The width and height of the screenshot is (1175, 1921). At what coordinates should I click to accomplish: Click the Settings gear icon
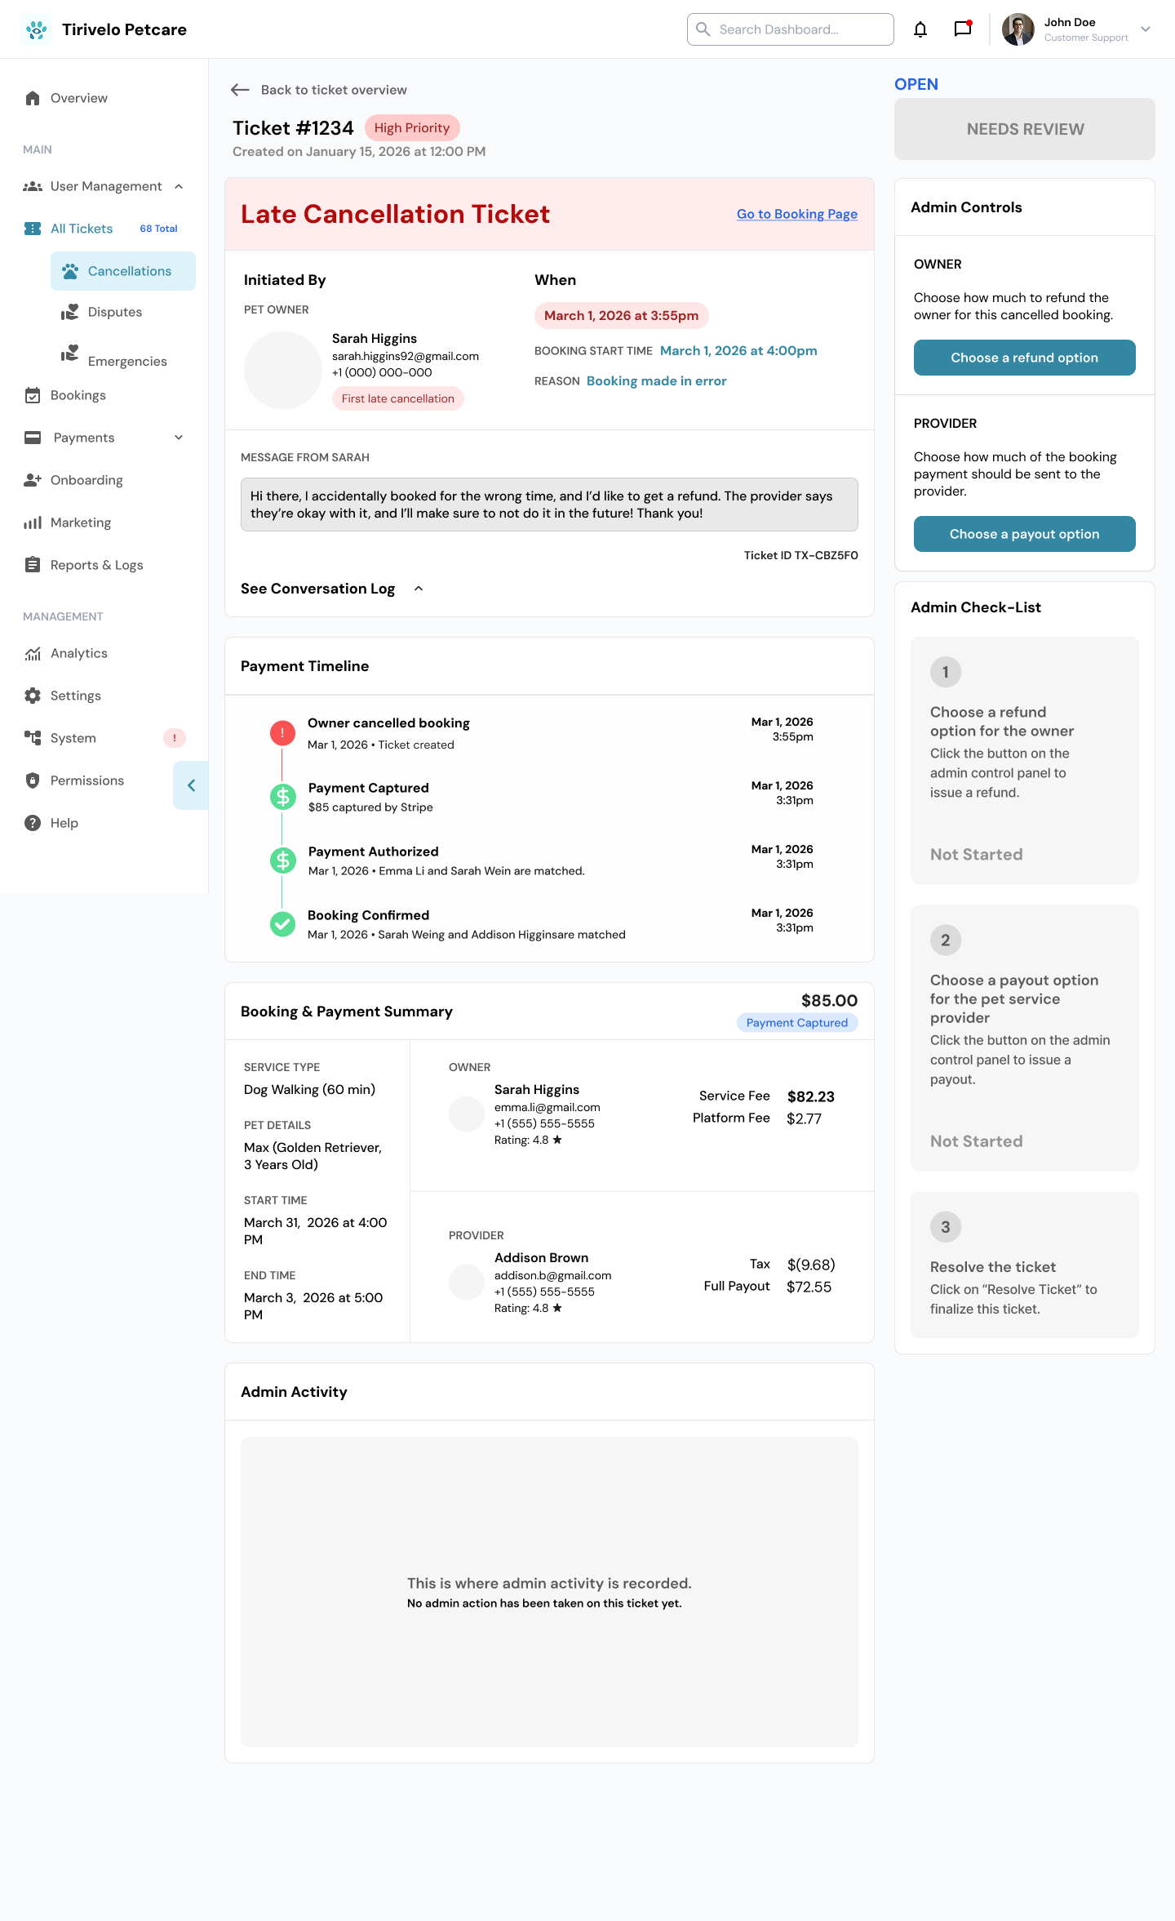pyautogui.click(x=33, y=696)
